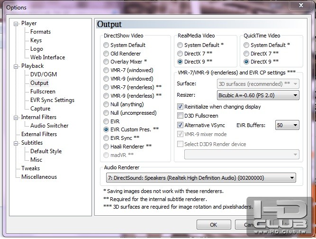316x239 pixels.
Task: Select RealMedia DirectX 7 option
Action: coord(180,54)
